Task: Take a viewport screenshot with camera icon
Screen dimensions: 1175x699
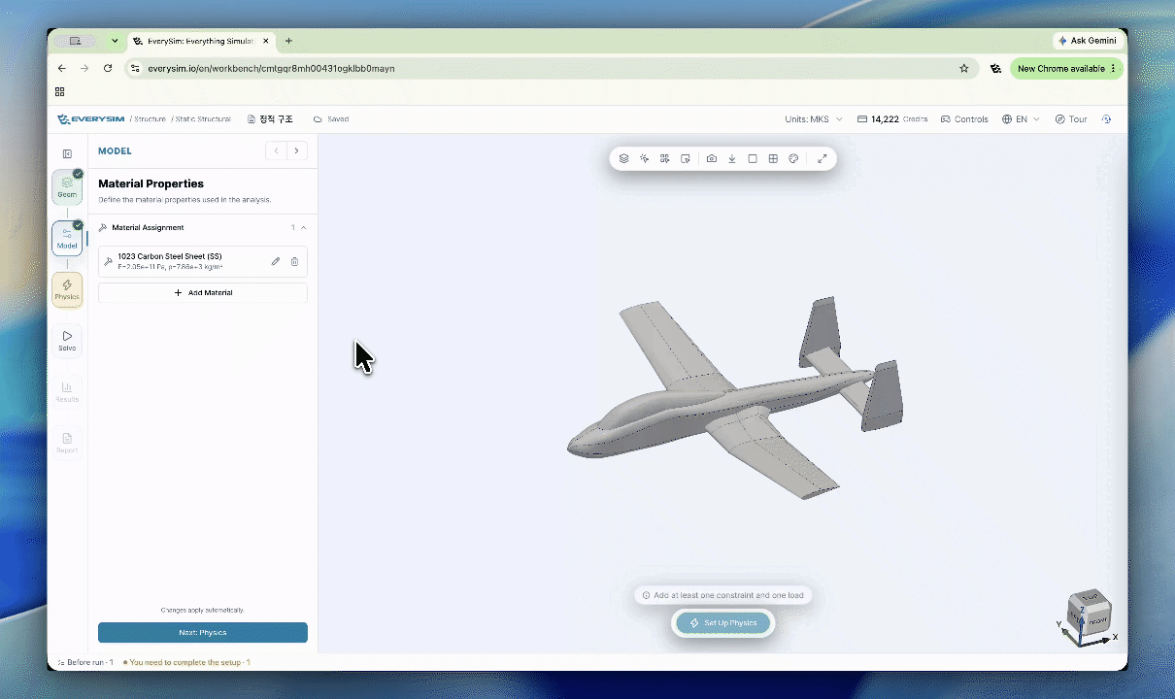Action: 712,158
